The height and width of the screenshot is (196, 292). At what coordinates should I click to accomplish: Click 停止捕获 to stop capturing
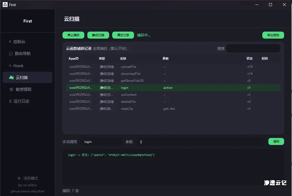(x=73, y=35)
